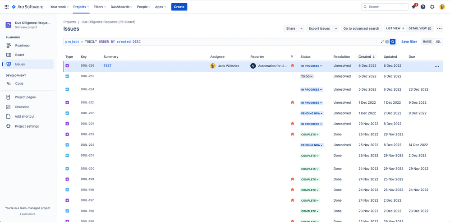
Task: Expand the Export issues dropdown
Action: (322, 28)
